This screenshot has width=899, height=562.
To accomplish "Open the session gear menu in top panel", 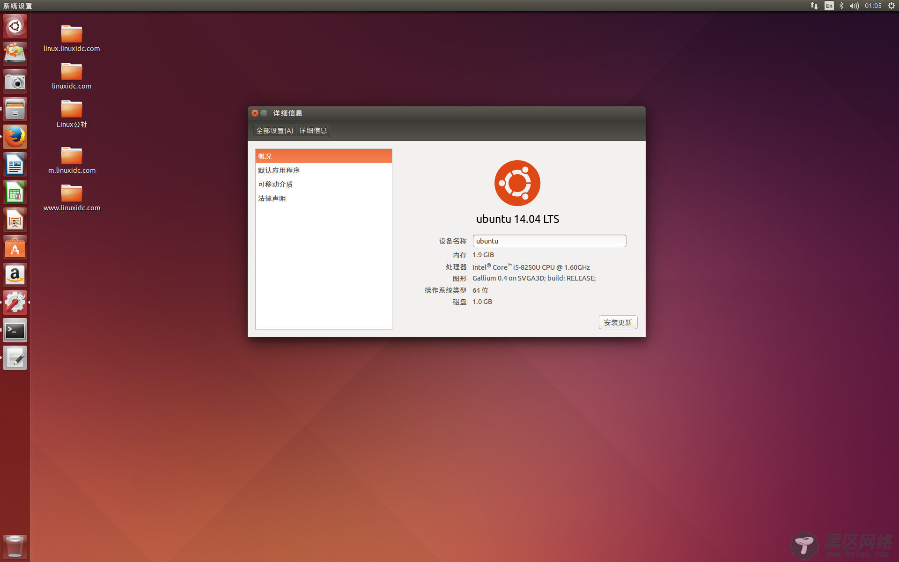I will click(x=892, y=6).
